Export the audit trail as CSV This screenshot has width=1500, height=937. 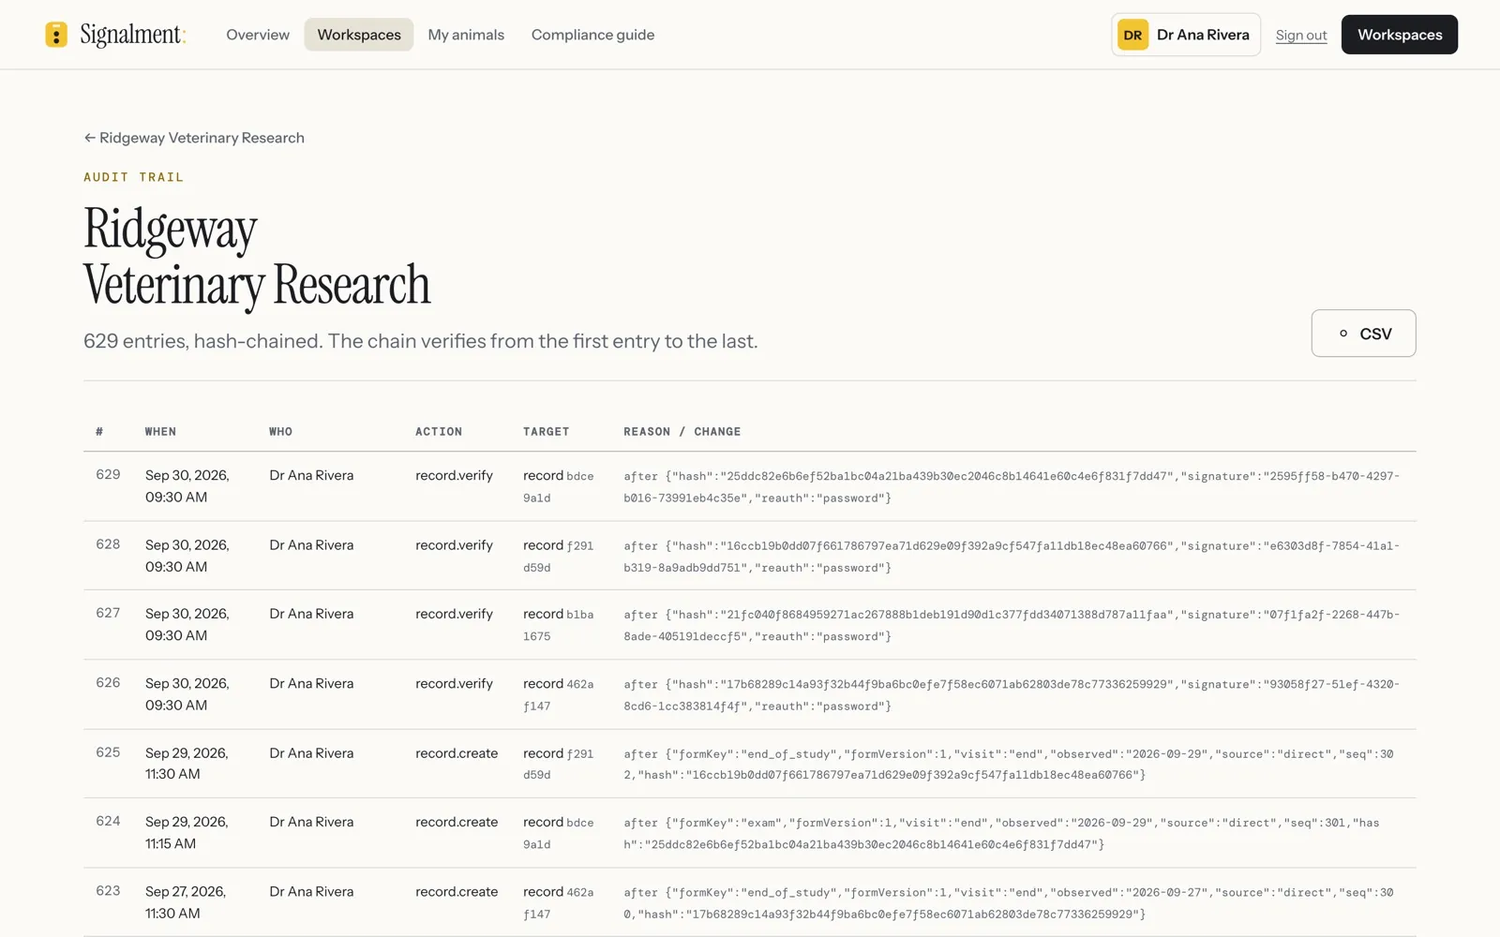tap(1363, 334)
